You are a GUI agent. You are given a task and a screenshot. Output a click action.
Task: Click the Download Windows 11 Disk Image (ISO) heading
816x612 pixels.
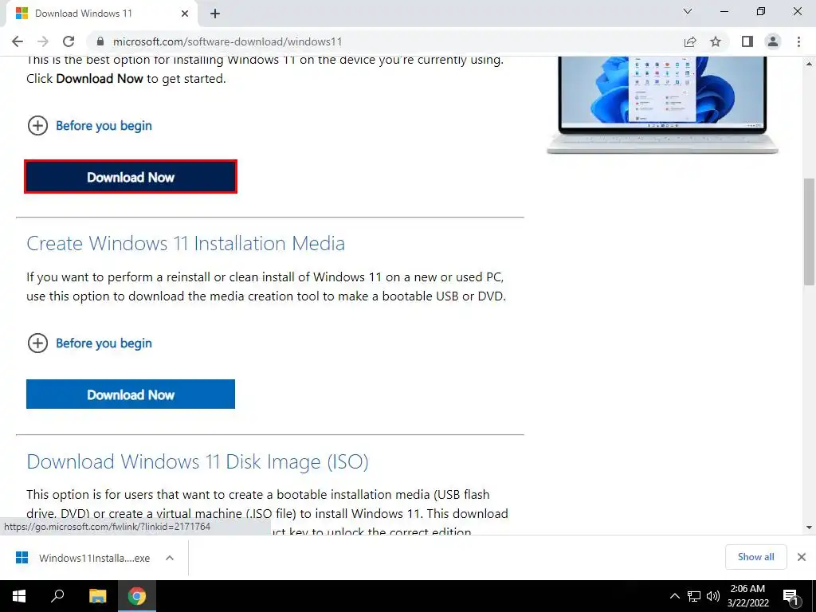coord(198,461)
